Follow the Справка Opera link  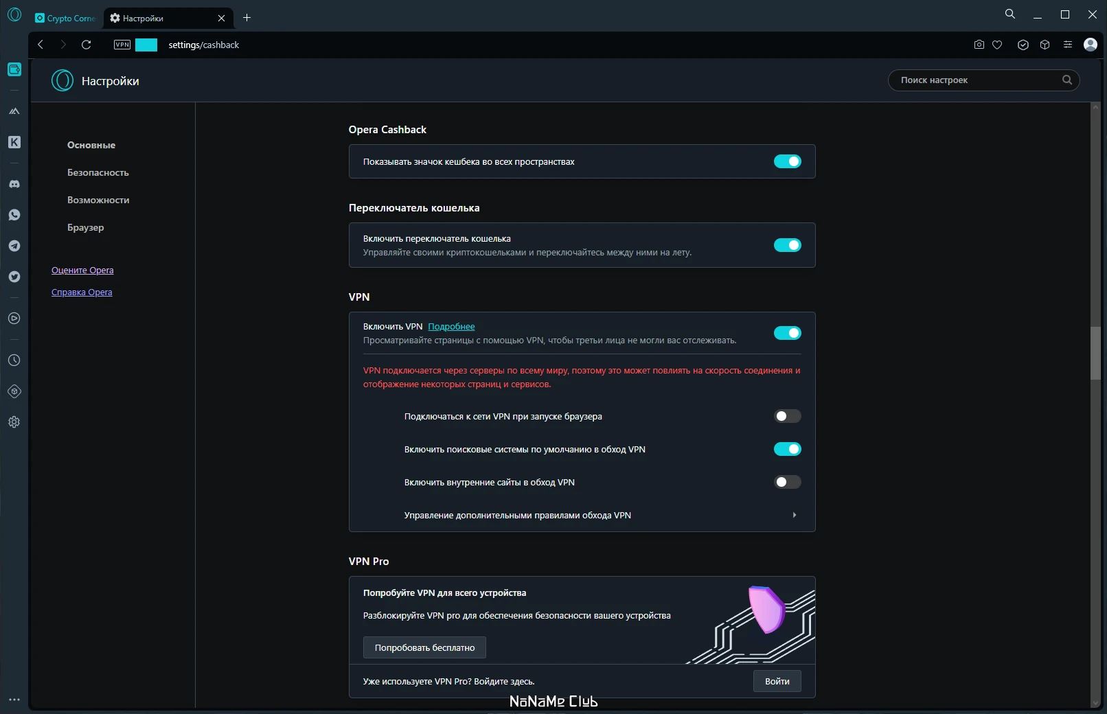[82, 292]
